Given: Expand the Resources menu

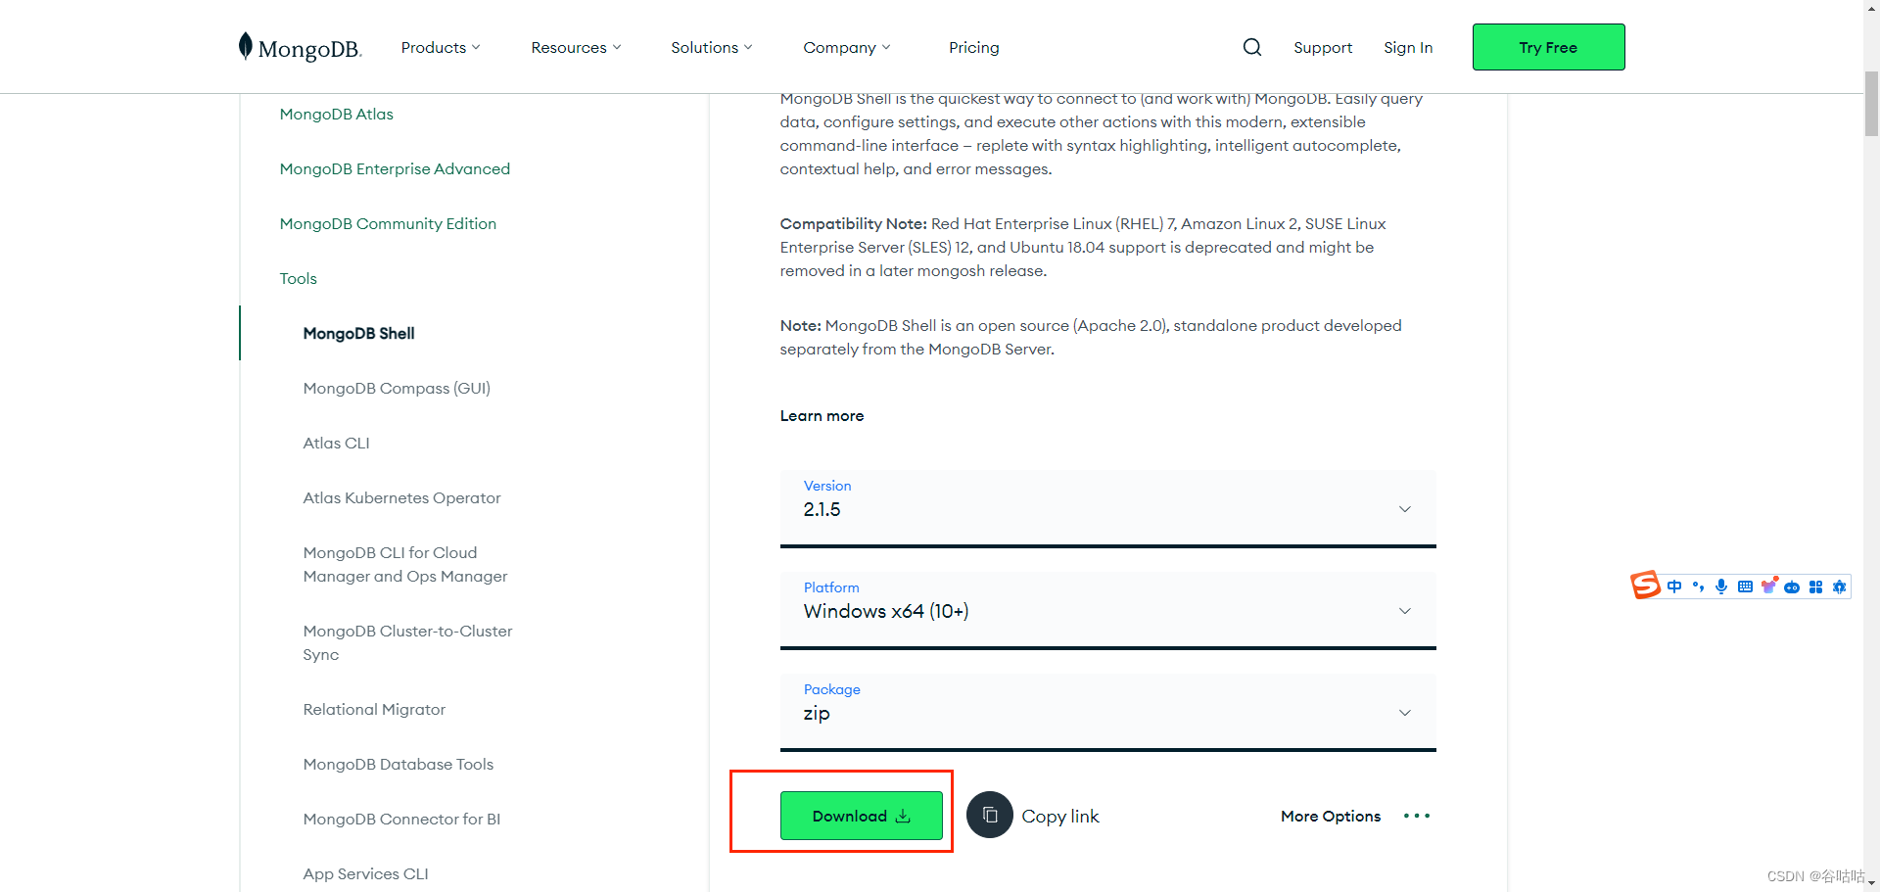Looking at the screenshot, I should pyautogui.click(x=576, y=47).
